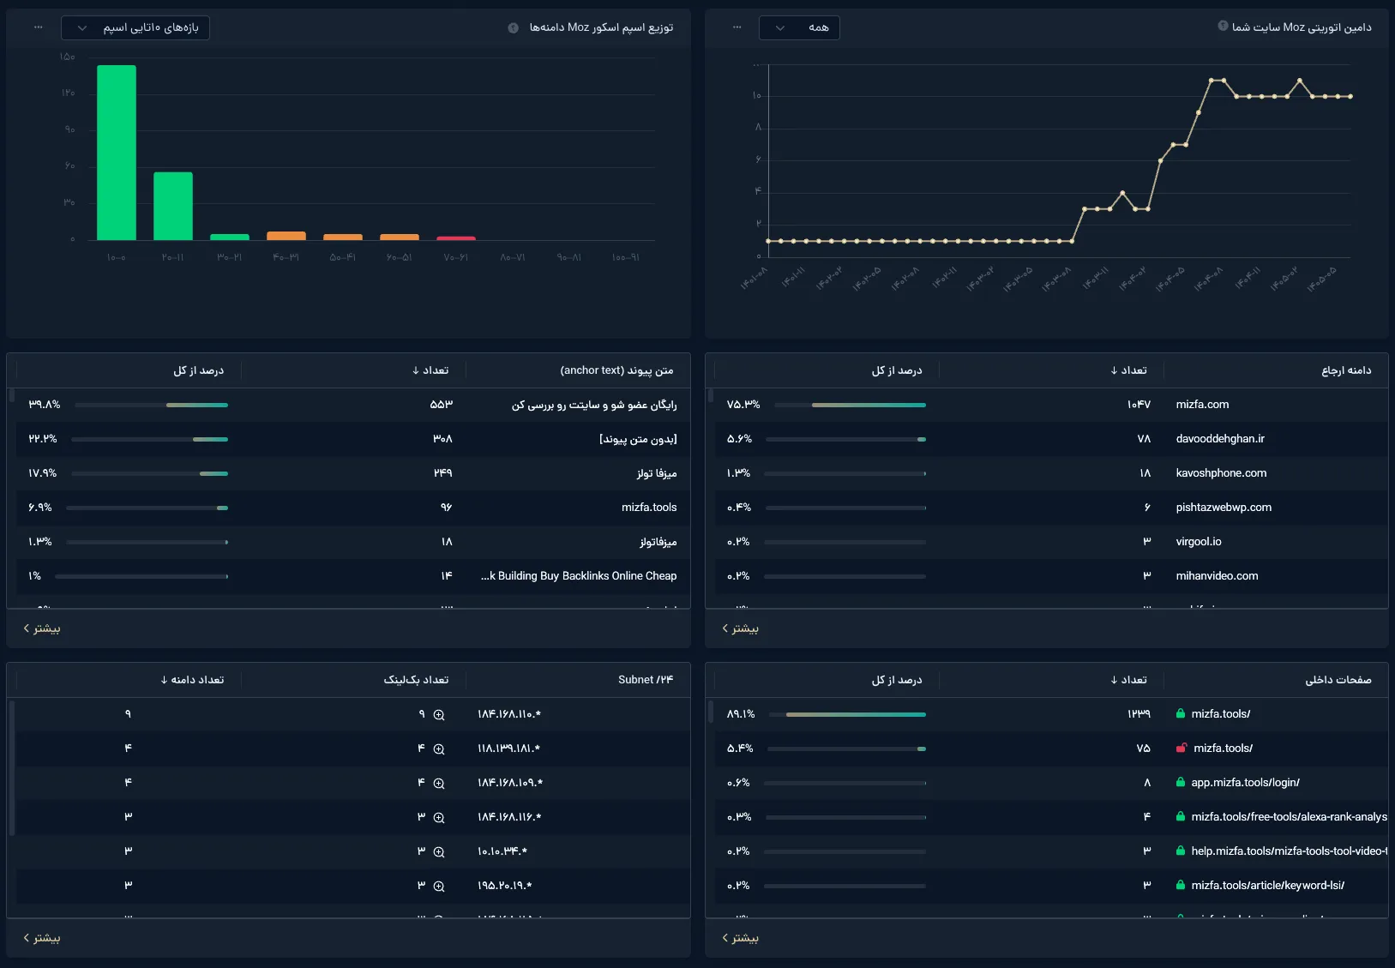Open the domain authority chart options menu

[737, 27]
